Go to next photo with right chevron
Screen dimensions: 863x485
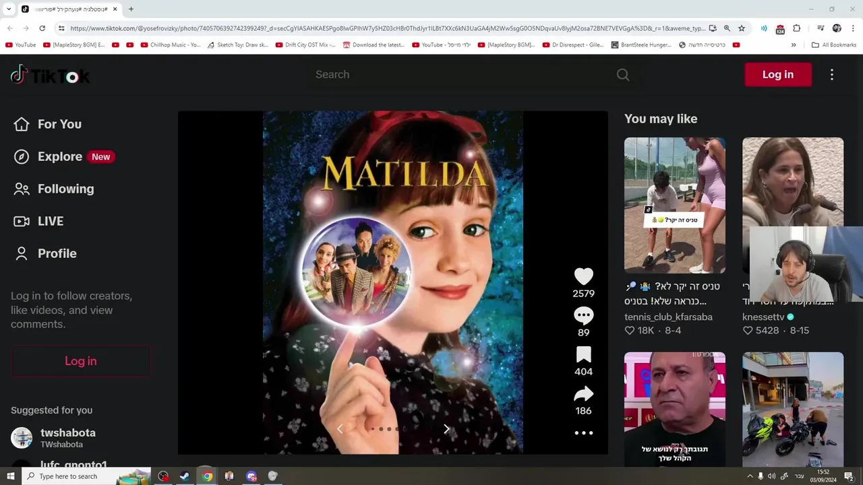[446, 428]
